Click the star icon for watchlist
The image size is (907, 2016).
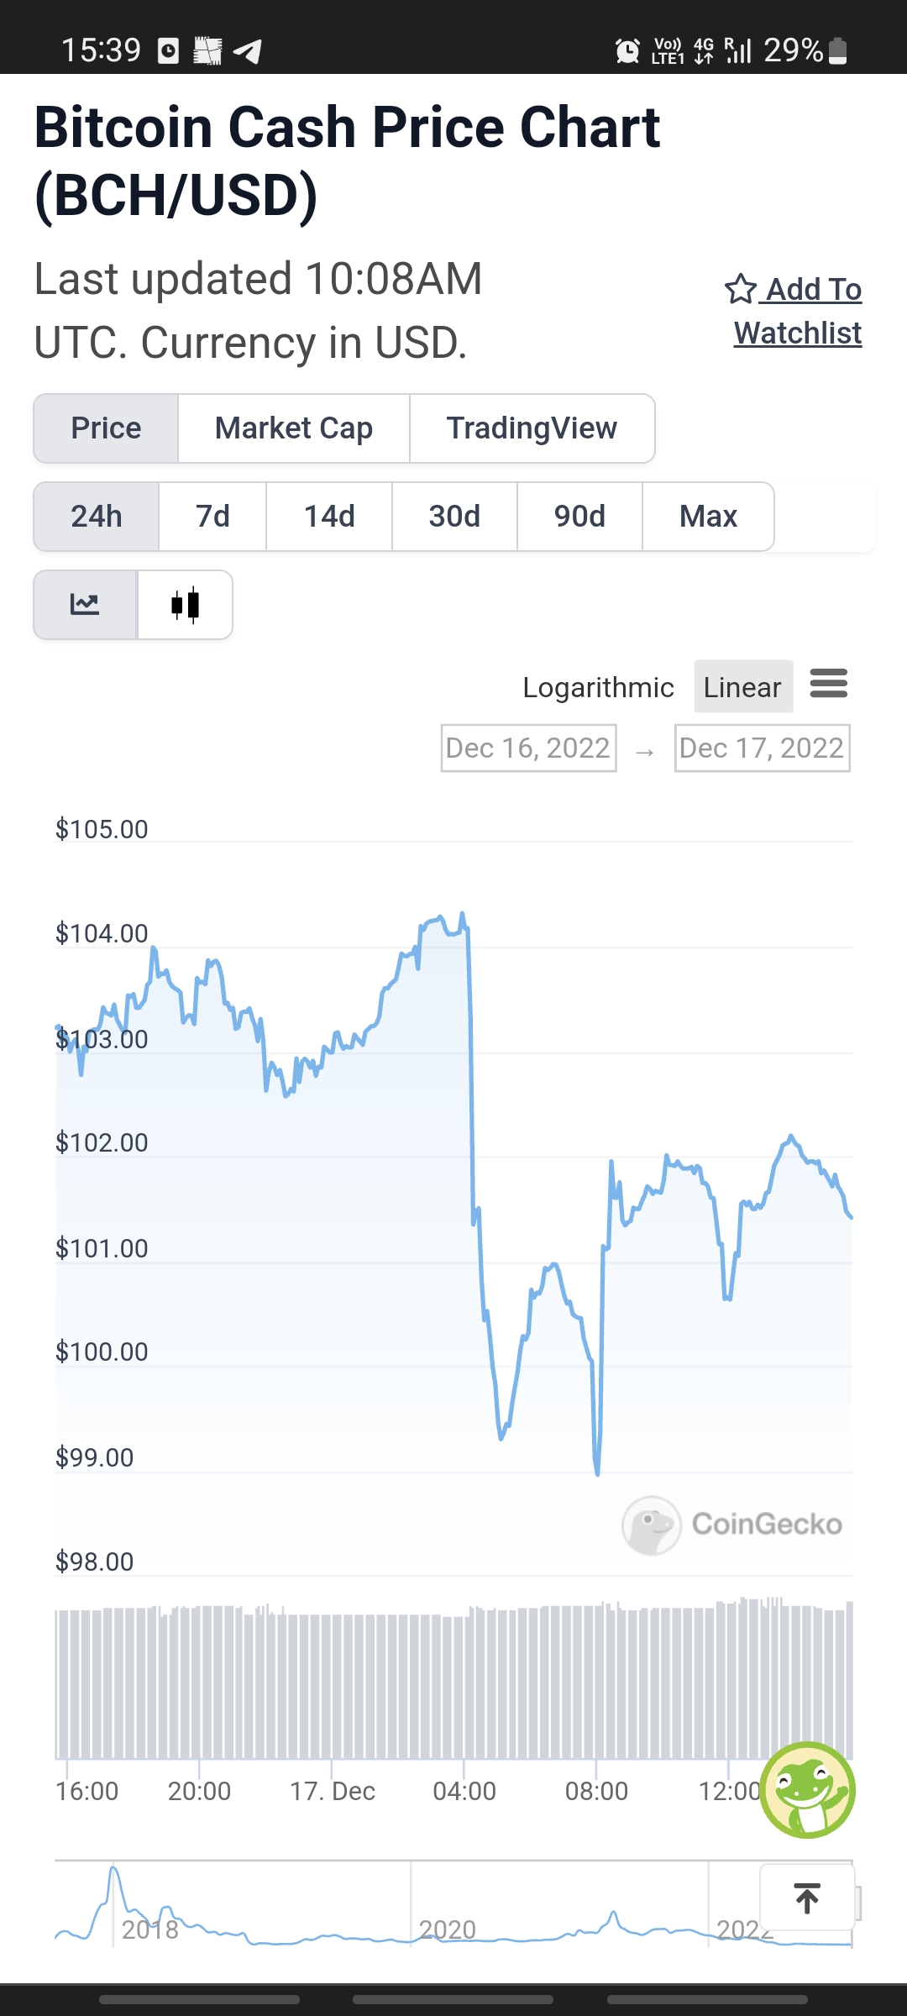pos(741,289)
